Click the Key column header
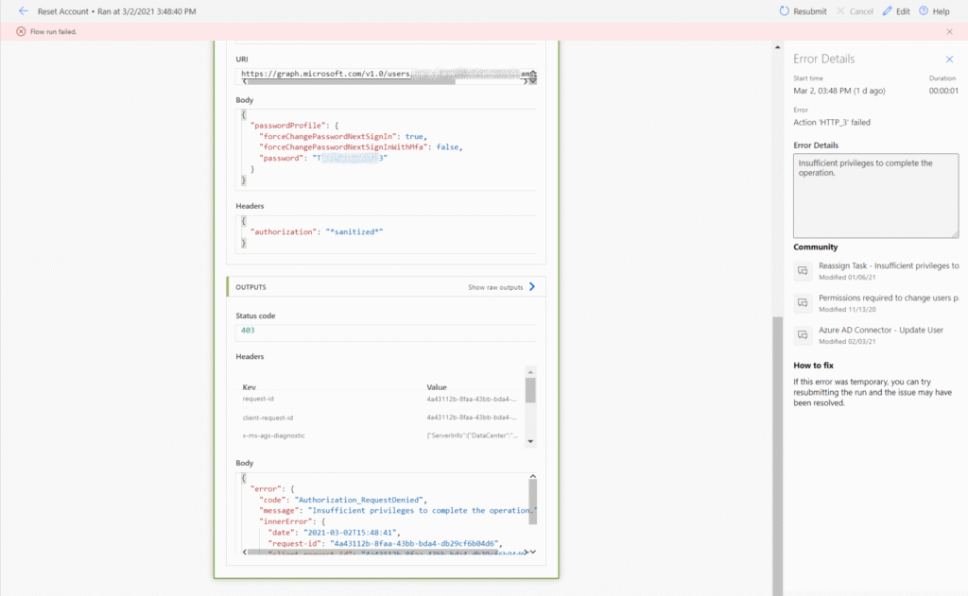The image size is (968, 596). pyautogui.click(x=249, y=387)
